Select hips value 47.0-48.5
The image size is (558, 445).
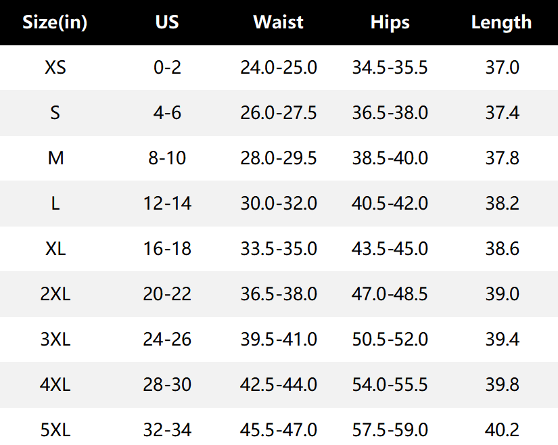click(x=390, y=294)
